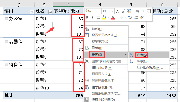Click Merge and Center icon
Viewport: 180px width, 102px height.
[149, 11]
